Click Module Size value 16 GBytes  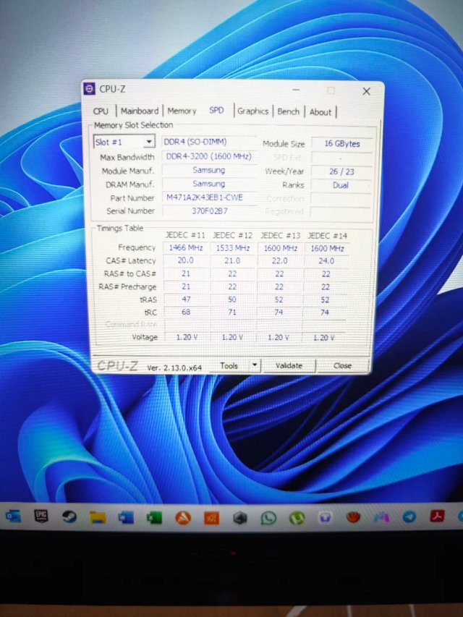tap(341, 144)
